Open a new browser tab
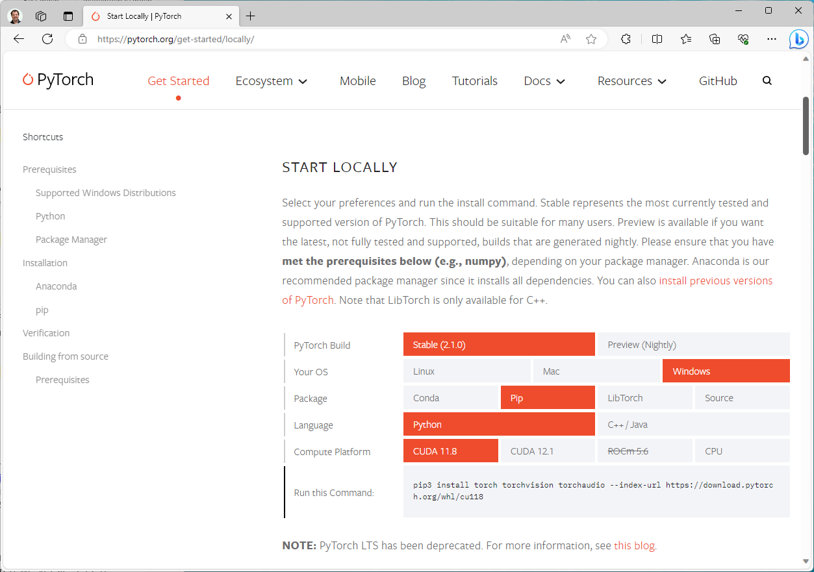Image resolution: width=814 pixels, height=572 pixels. [251, 16]
